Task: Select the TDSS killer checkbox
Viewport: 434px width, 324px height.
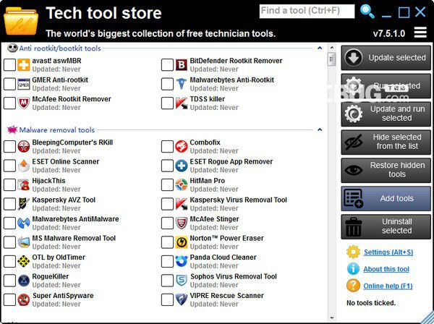Action: tap(168, 103)
